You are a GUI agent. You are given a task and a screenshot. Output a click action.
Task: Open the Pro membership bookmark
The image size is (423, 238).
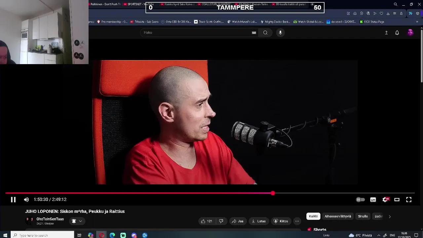112,22
